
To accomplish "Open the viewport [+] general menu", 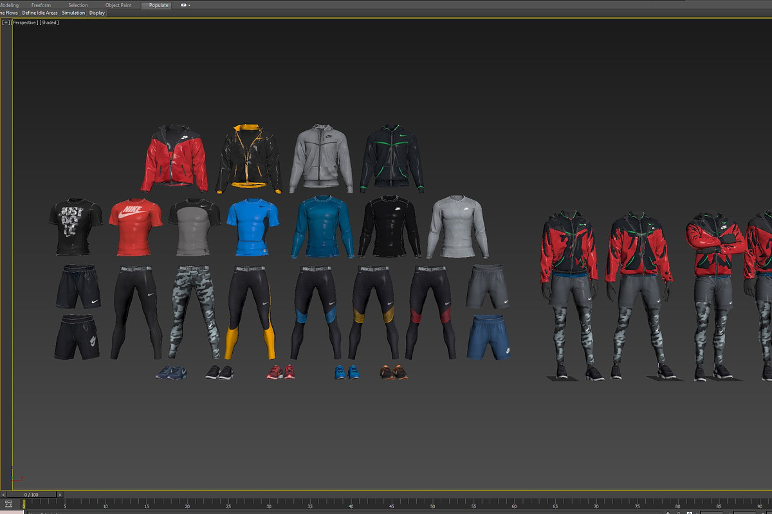I will coord(6,22).
